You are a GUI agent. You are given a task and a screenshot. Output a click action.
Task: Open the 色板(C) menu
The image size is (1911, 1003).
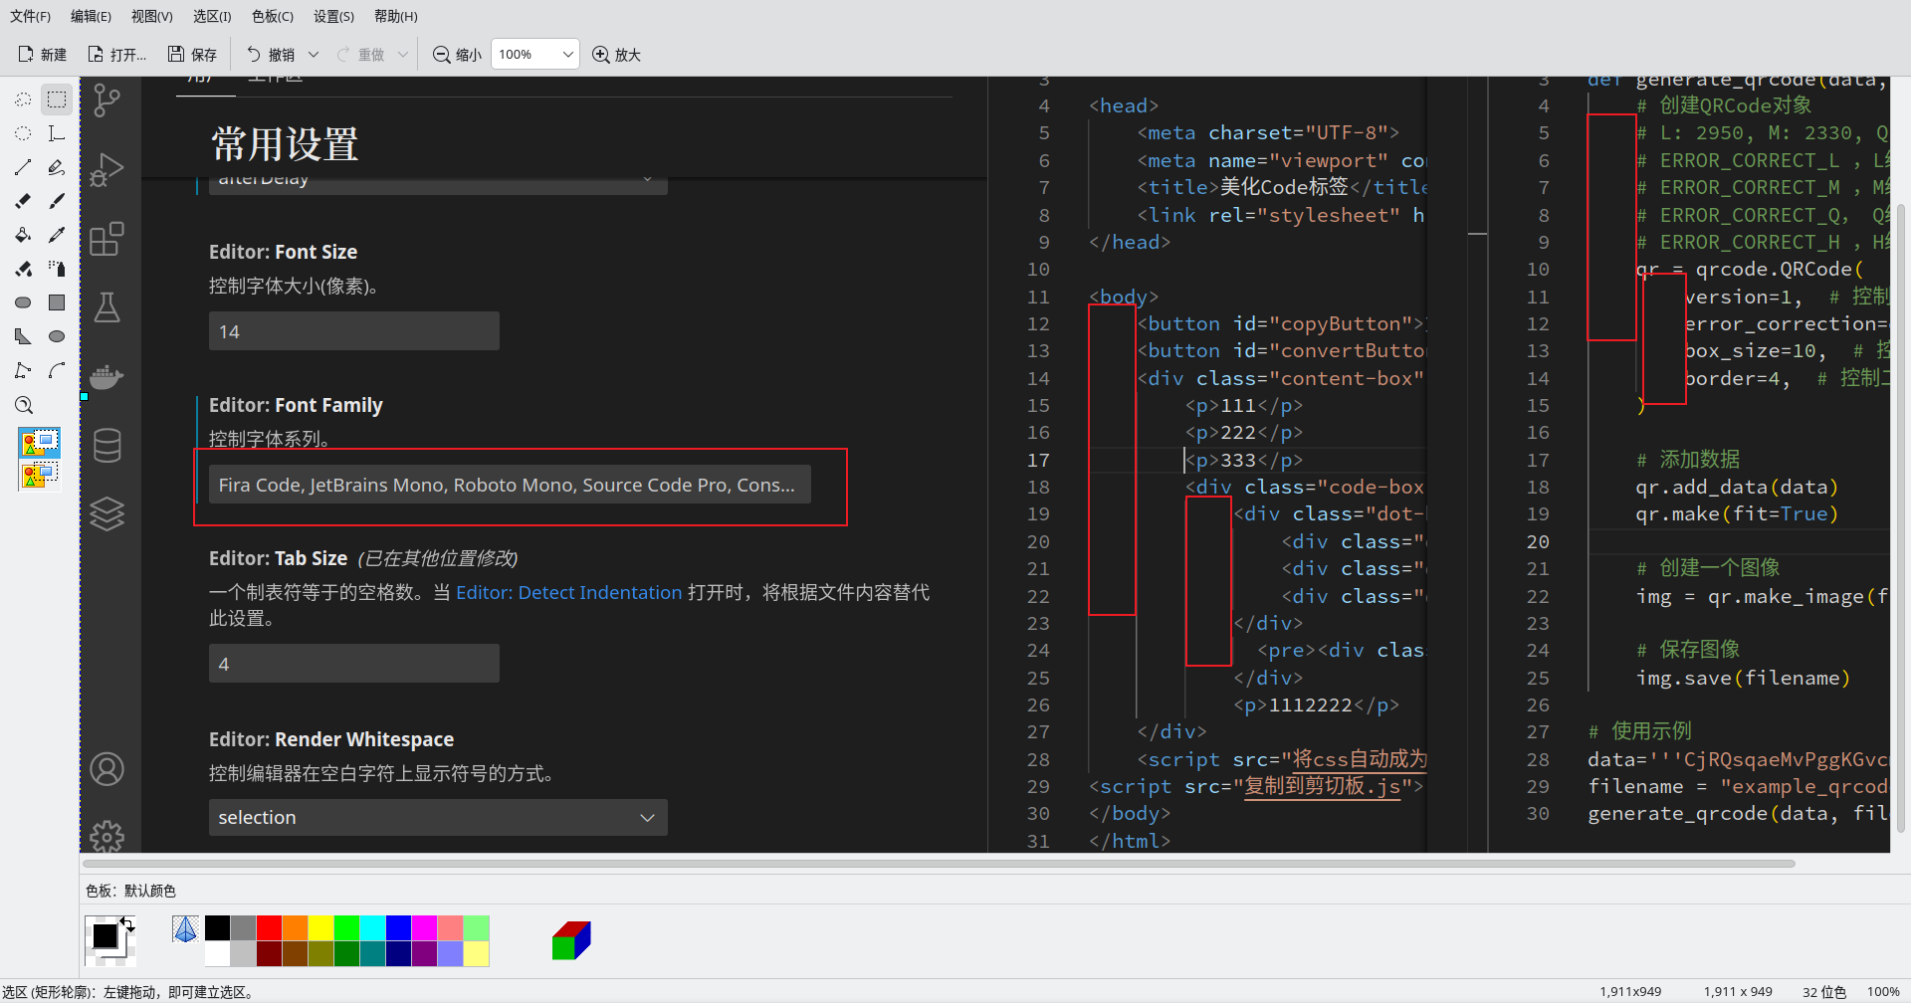pyautogui.click(x=273, y=16)
